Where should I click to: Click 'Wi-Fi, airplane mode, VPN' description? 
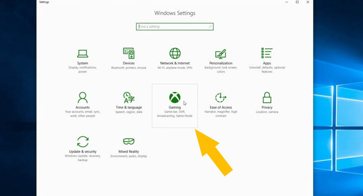click(x=175, y=68)
